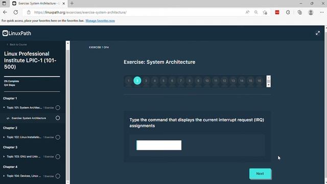Image resolution: width=327 pixels, height=184 pixels.
Task: Select the highlighted question 2 bubble
Action: pyautogui.click(x=137, y=81)
